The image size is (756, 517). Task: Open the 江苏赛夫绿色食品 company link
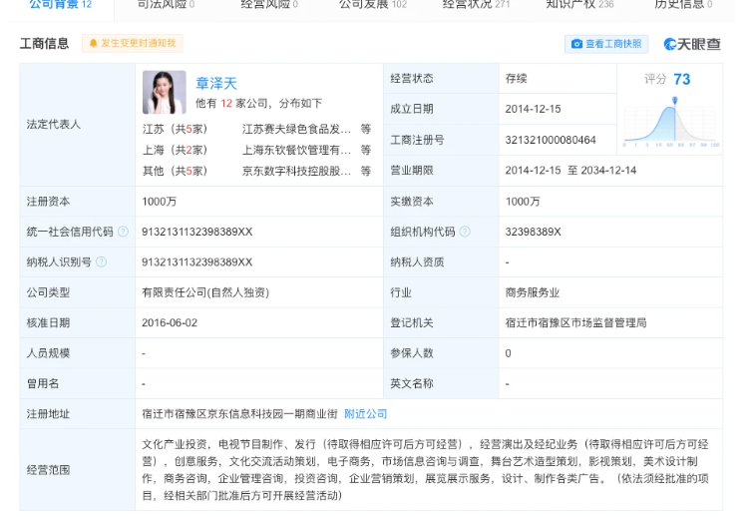click(297, 129)
